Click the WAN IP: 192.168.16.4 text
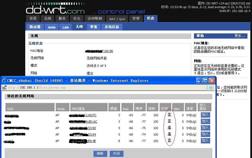This screenshot has width=252, height=158. [x=235, y=11]
